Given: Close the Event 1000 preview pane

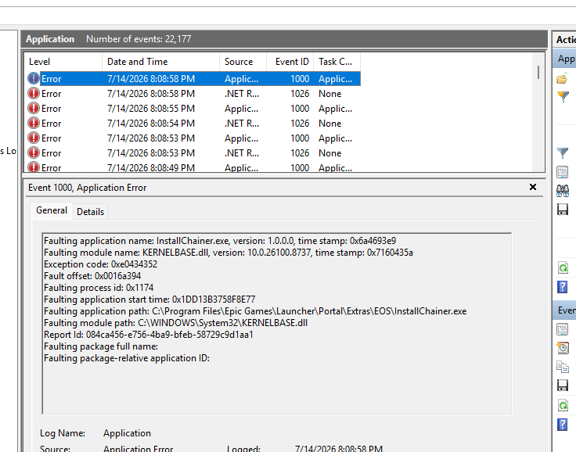Looking at the screenshot, I should (533, 187).
